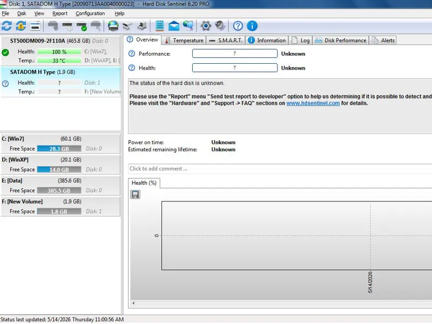This screenshot has width=432, height=324.
Task: Click the F: free space bar 1.8 GB
Action: tap(59, 212)
